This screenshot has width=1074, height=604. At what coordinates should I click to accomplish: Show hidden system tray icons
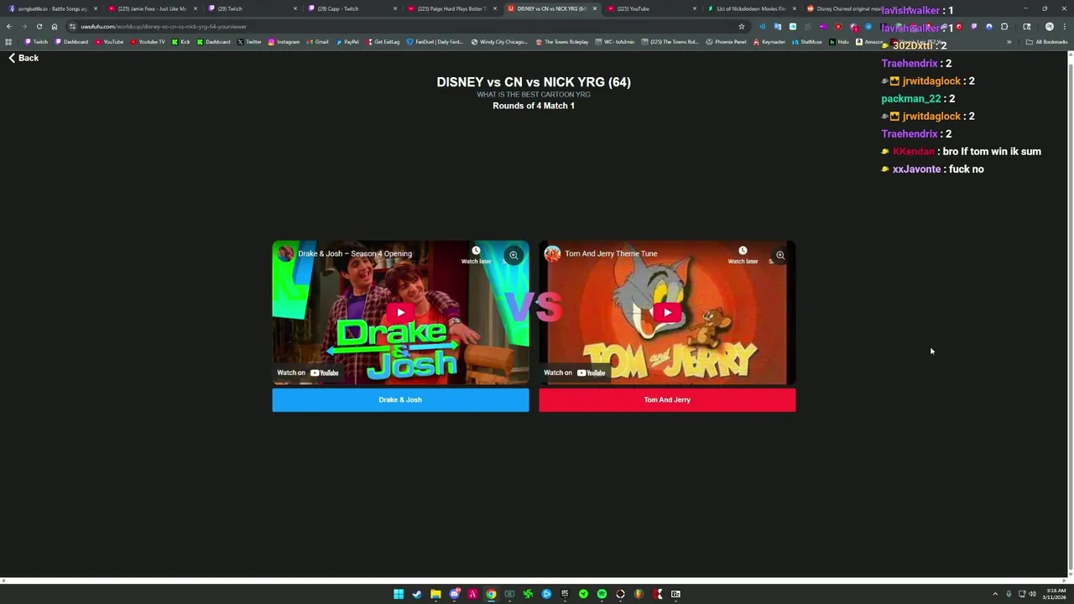tap(995, 594)
